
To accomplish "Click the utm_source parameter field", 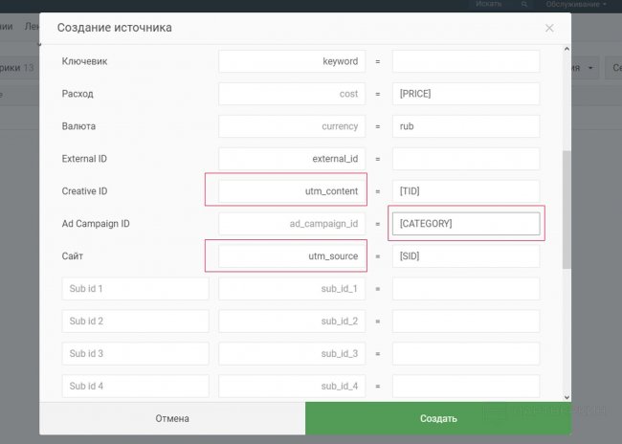I will 292,256.
